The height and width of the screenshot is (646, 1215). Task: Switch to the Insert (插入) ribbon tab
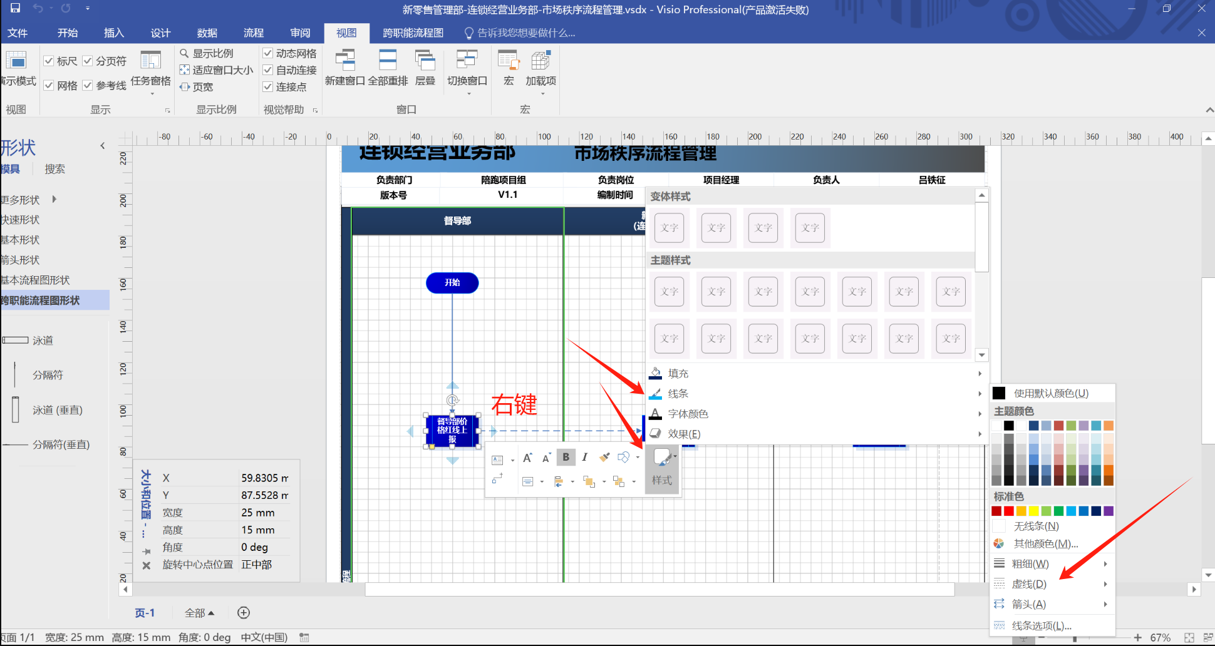coord(114,33)
